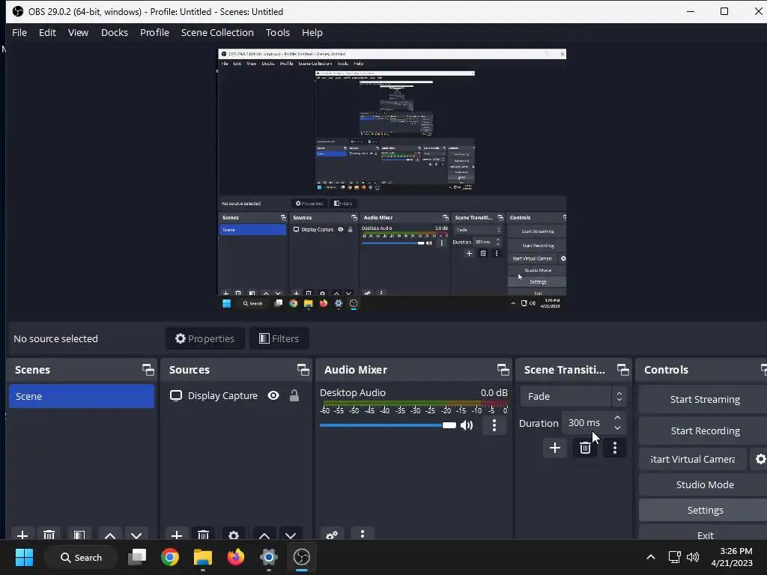767x575 pixels.
Task: Open the Help menu
Action: click(x=312, y=32)
